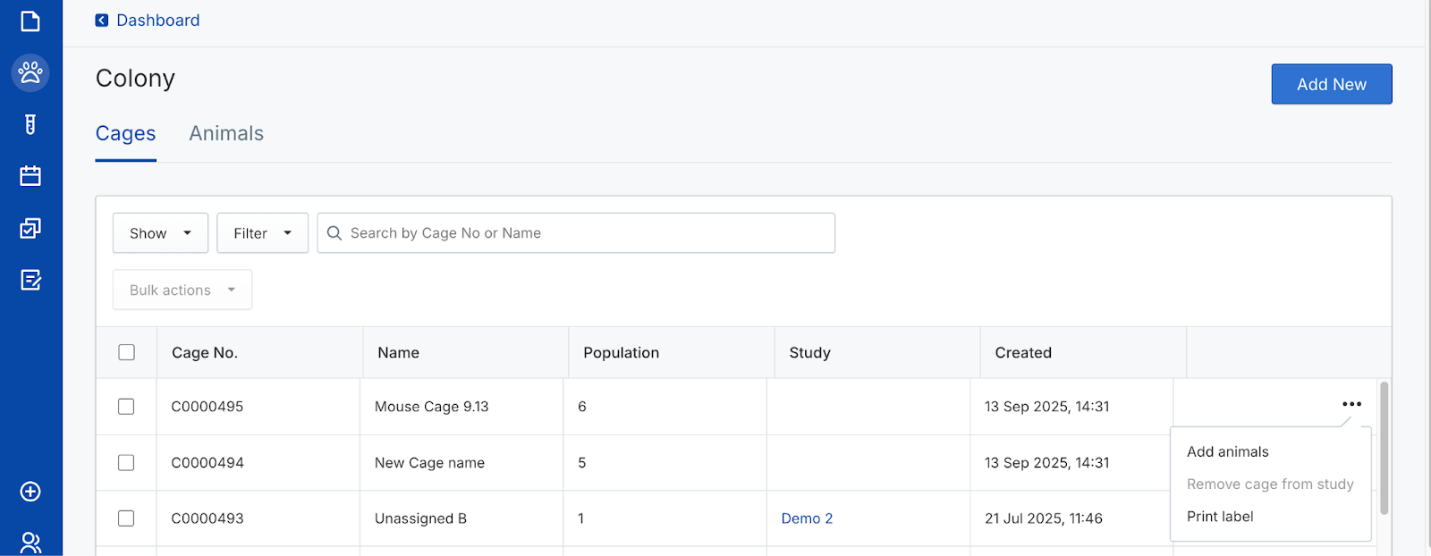
Task: Tick the checkbox for cage C0000493
Action: (x=126, y=518)
